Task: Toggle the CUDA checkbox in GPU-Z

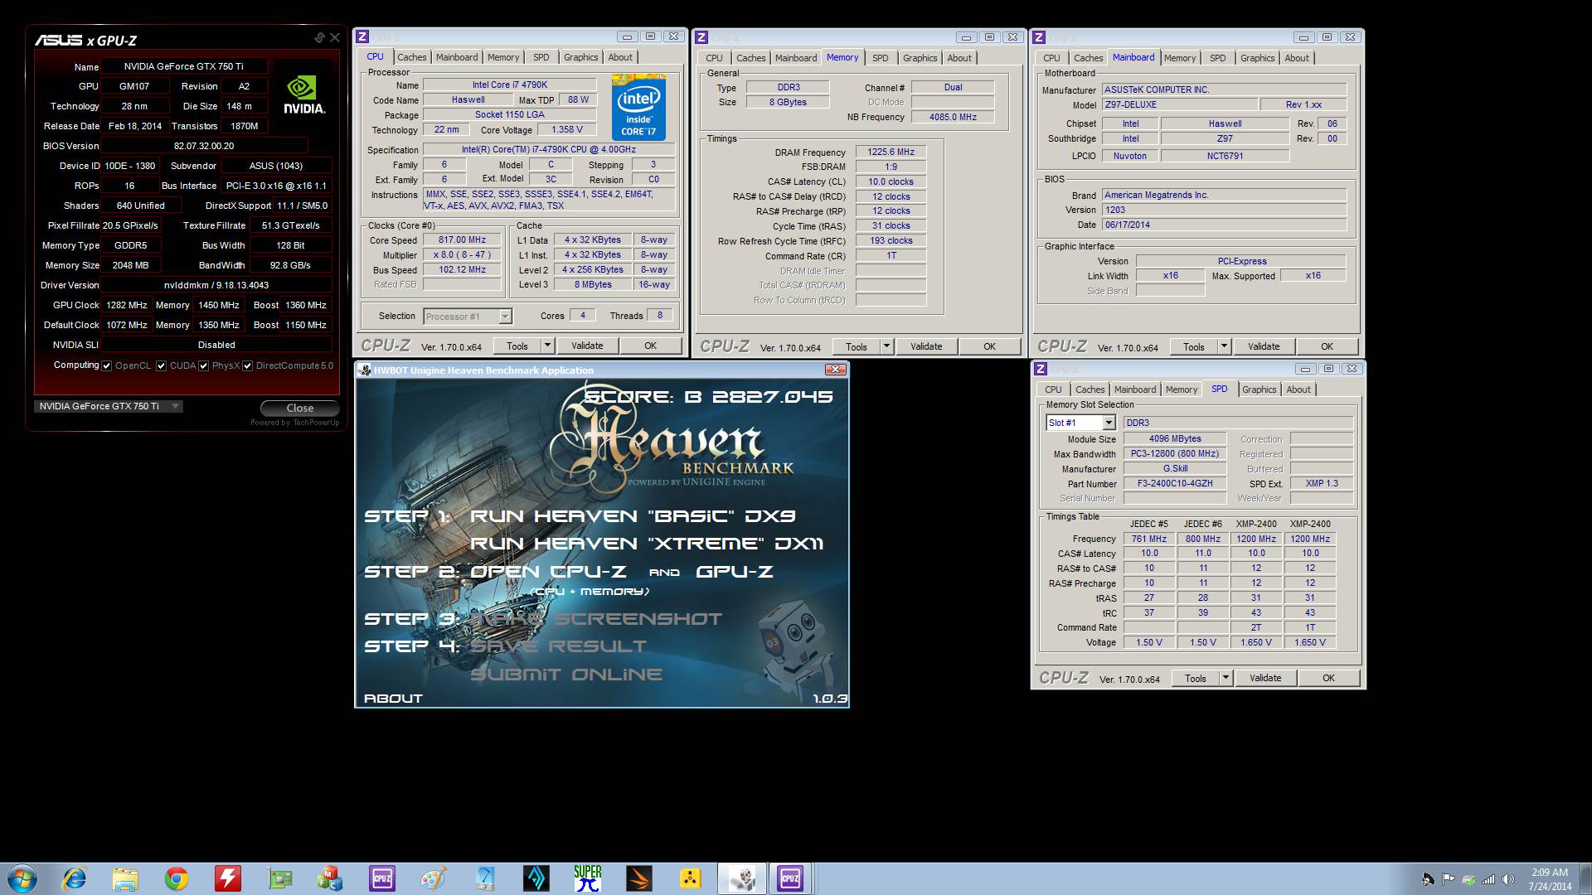Action: (161, 365)
